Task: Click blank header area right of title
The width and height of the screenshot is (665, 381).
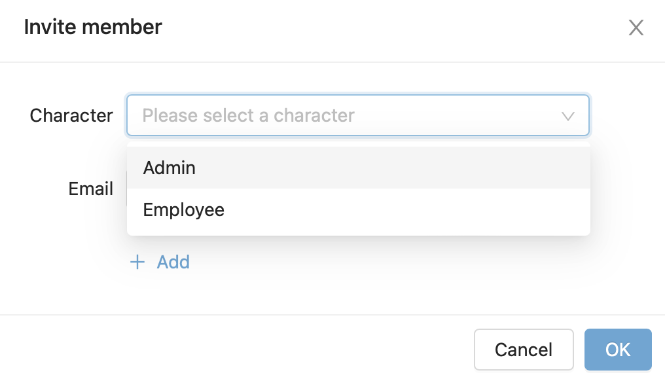Action: [393, 27]
